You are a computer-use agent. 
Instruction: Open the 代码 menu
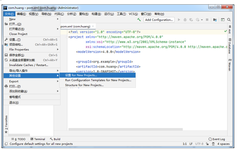(59, 14)
